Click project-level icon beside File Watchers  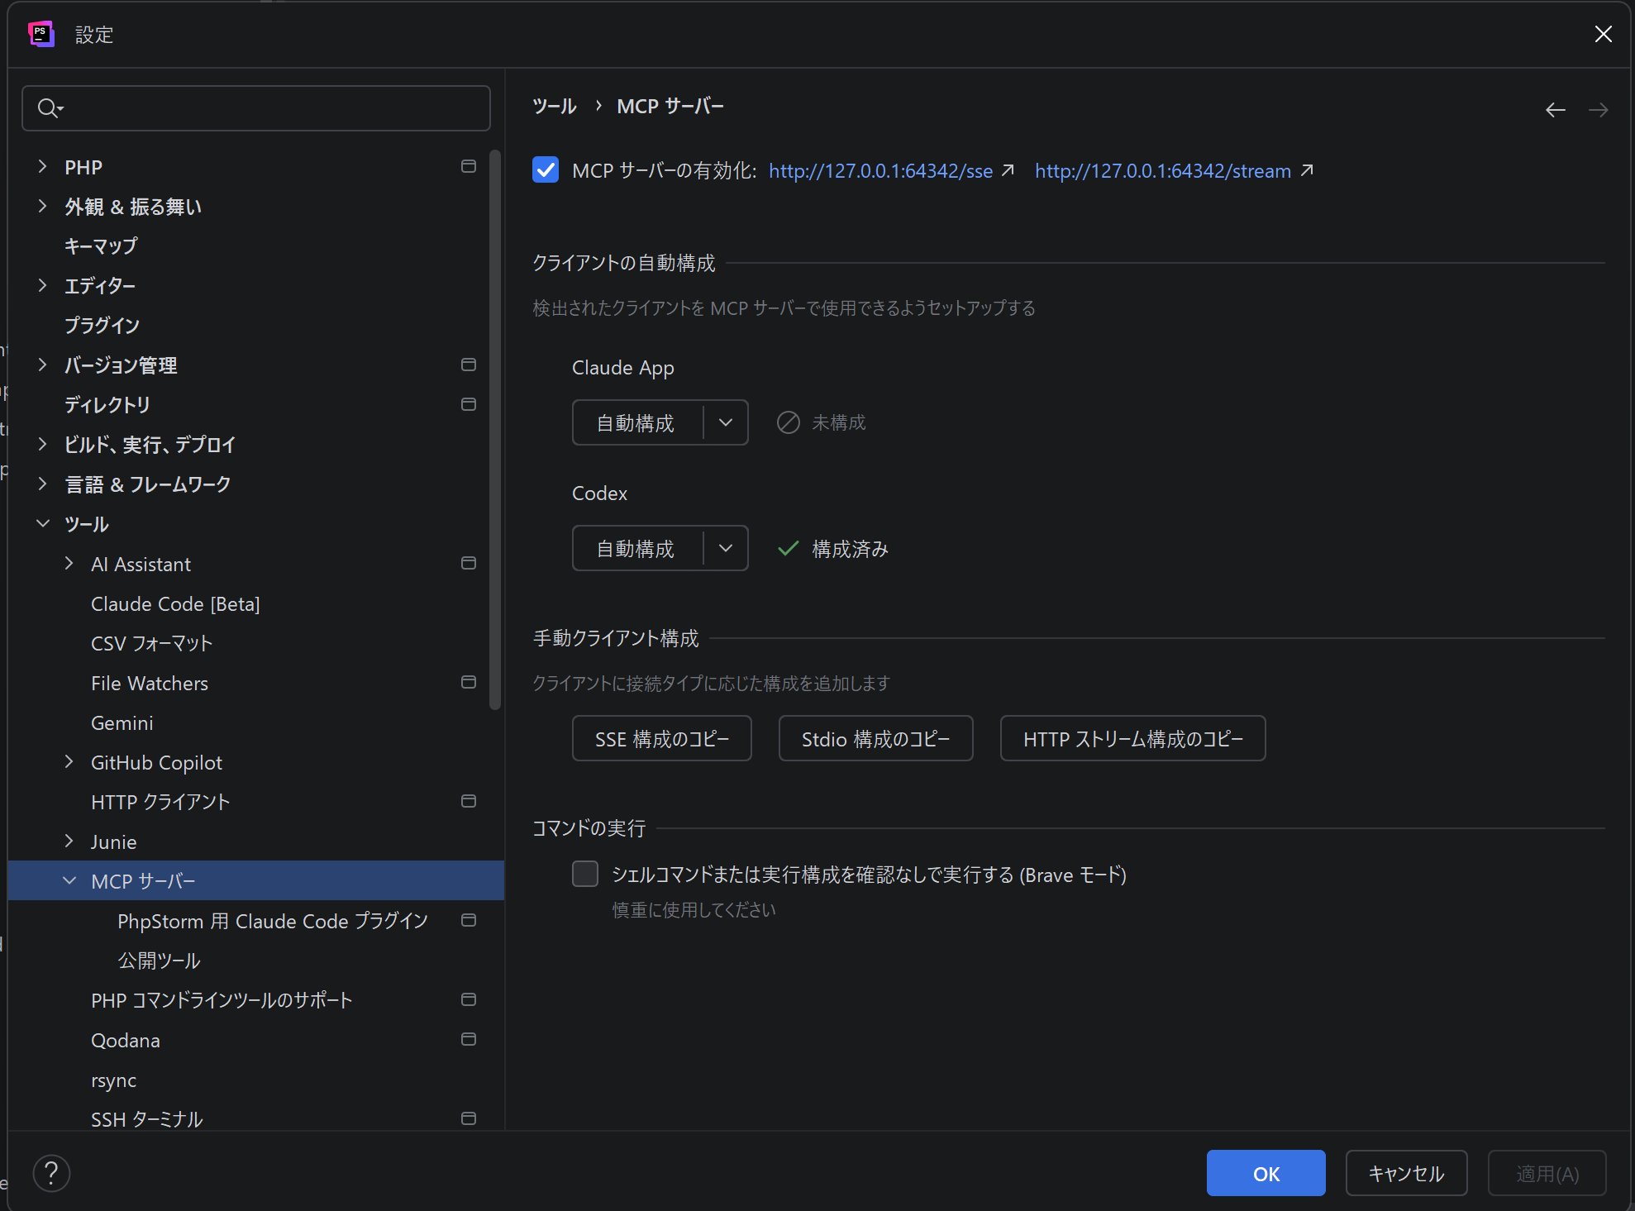[x=468, y=682]
